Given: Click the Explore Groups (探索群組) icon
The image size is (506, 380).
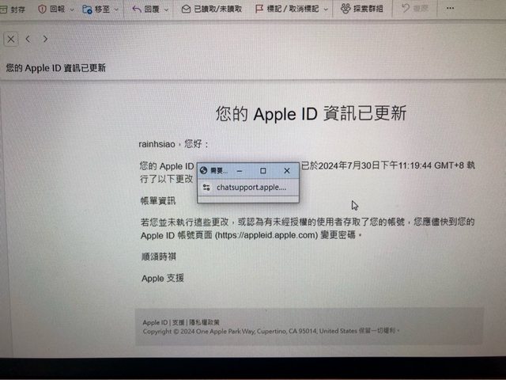Looking at the screenshot, I should [x=346, y=9].
